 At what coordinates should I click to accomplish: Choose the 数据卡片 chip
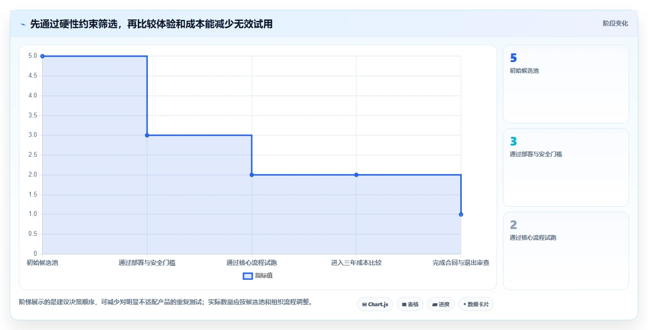476,304
